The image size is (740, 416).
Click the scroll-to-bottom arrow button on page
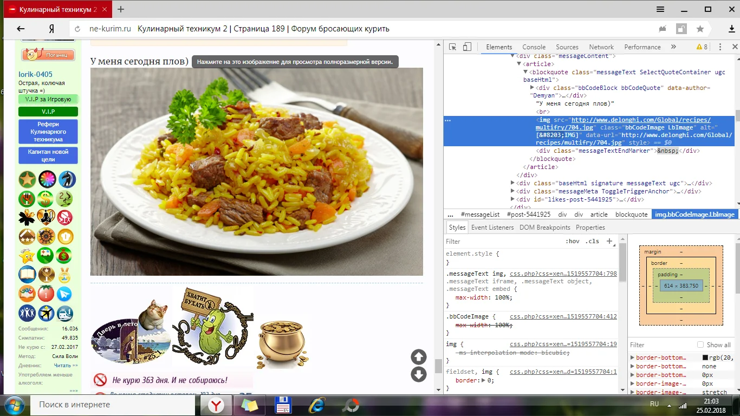(419, 374)
